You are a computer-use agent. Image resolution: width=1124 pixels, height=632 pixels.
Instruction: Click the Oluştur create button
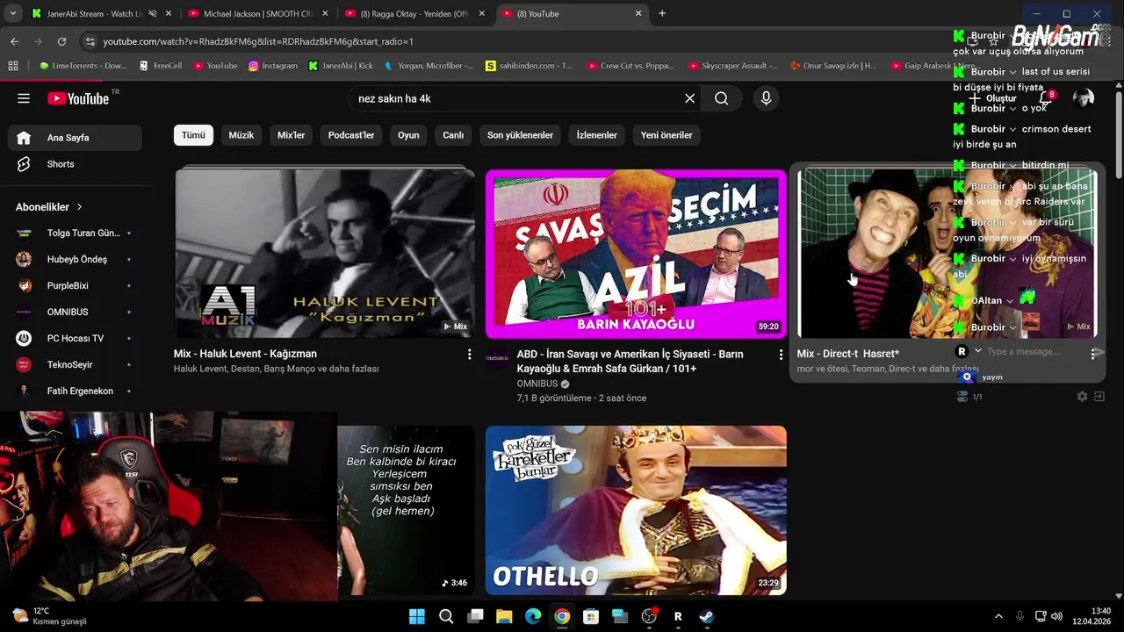pyautogui.click(x=992, y=98)
